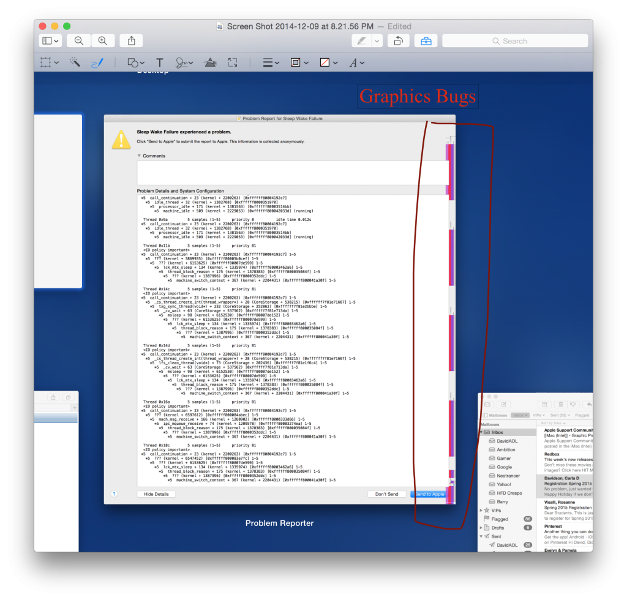This screenshot has width=627, height=600.
Task: Click the Junk thumbs-down icon in Mail
Action: 573,405
